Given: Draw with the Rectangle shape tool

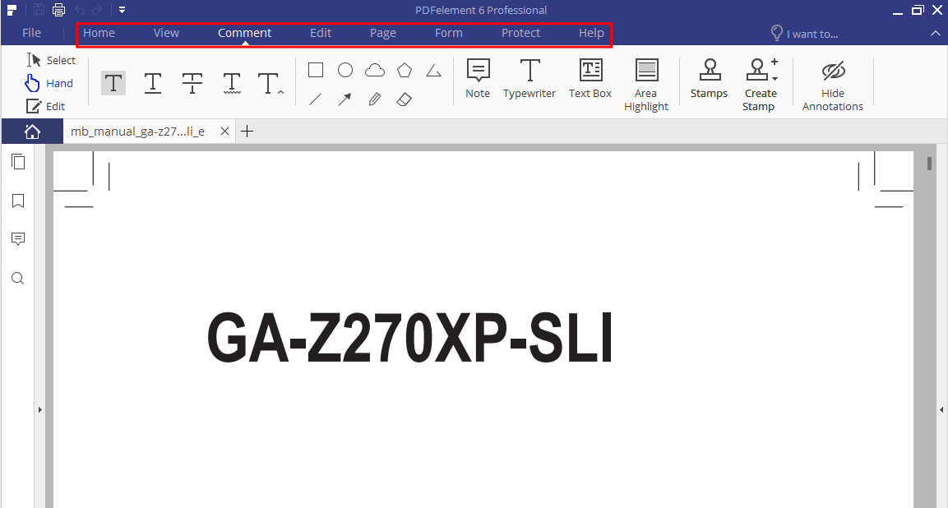Looking at the screenshot, I should coord(316,70).
